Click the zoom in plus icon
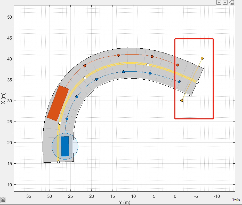242x205 pixels. (219, 2)
